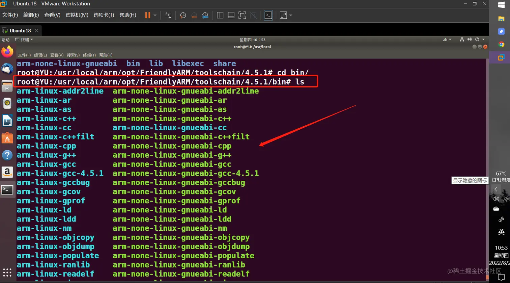
Task: Expand the Ubuntu system menu arrow
Action: [x=483, y=40]
